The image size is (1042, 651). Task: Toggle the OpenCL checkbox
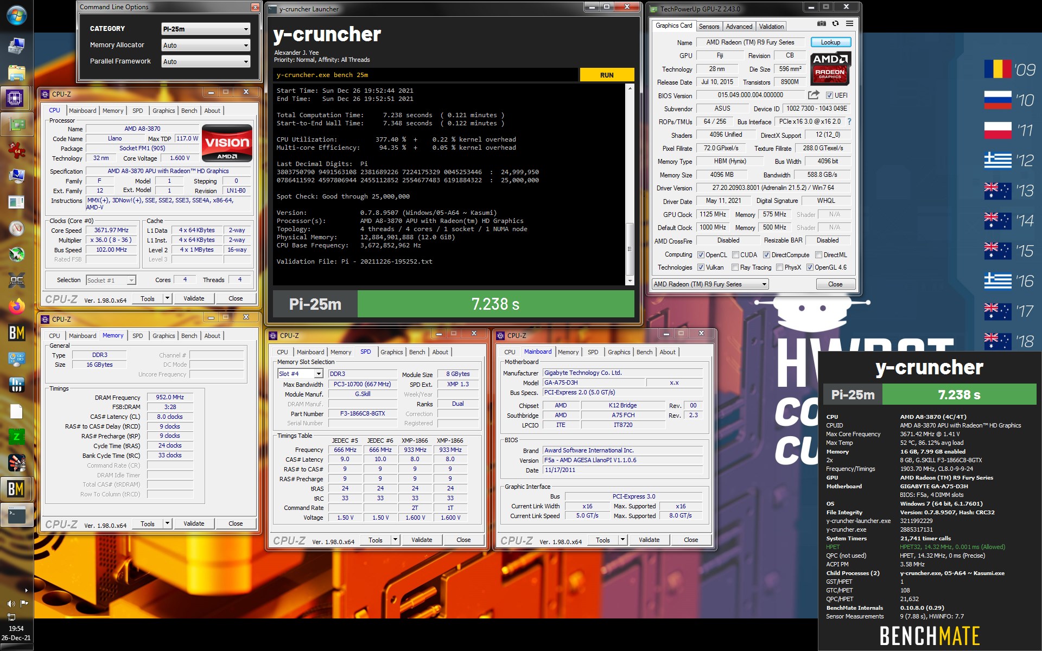point(701,255)
